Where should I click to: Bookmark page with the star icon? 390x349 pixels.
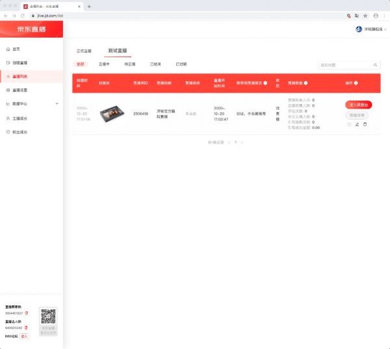365,16
